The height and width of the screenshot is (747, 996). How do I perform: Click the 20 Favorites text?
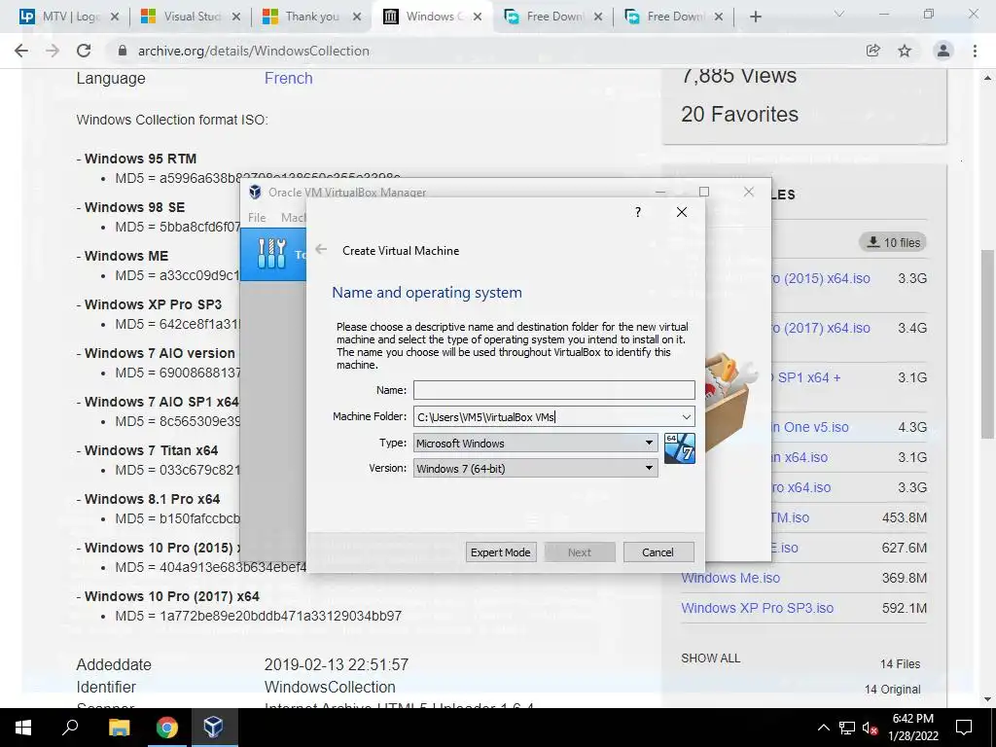tap(739, 115)
